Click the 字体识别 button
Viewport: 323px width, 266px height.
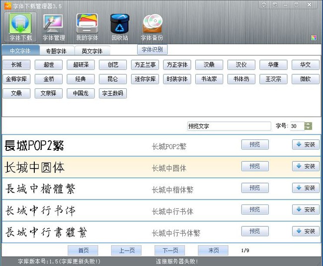[x=153, y=50]
